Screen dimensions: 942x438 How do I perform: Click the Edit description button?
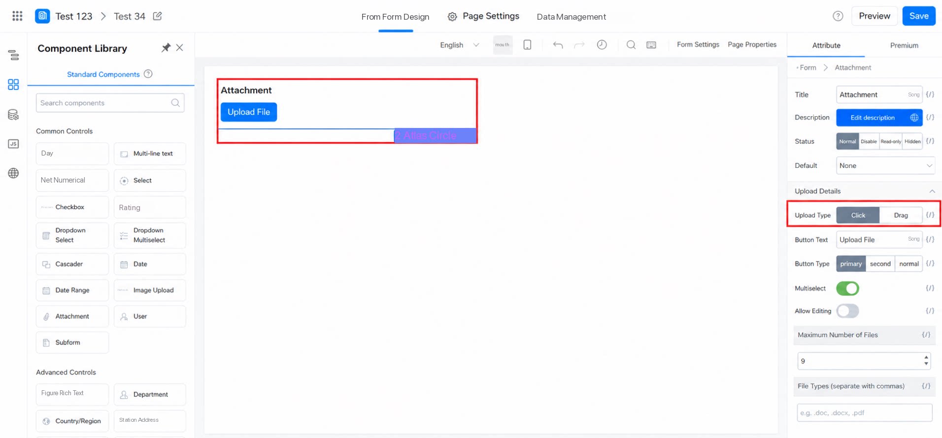pyautogui.click(x=873, y=118)
